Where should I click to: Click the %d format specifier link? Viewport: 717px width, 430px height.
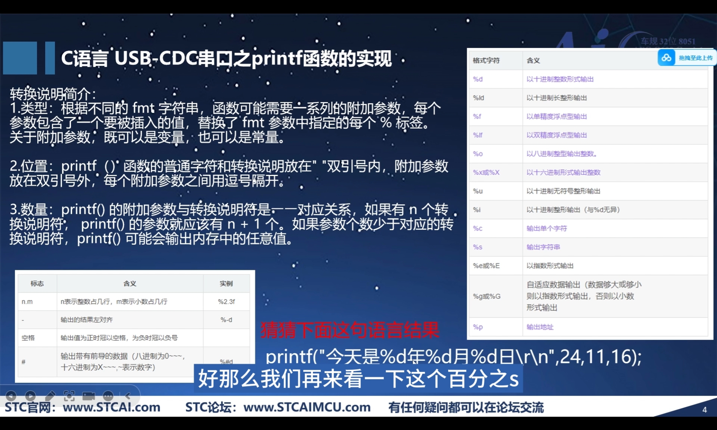[478, 79]
